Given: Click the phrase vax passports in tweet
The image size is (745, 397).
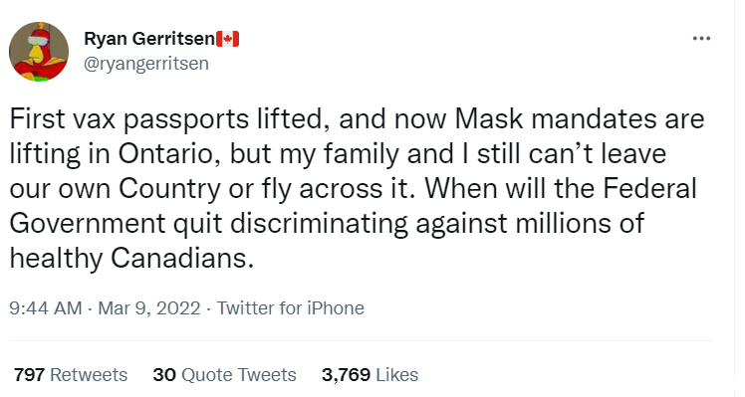Looking at the screenshot, I should pyautogui.click(x=161, y=119).
